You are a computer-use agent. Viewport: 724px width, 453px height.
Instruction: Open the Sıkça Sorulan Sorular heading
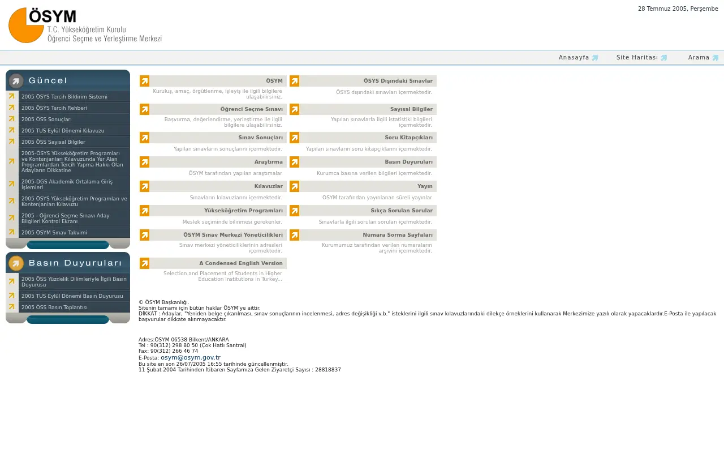point(402,211)
